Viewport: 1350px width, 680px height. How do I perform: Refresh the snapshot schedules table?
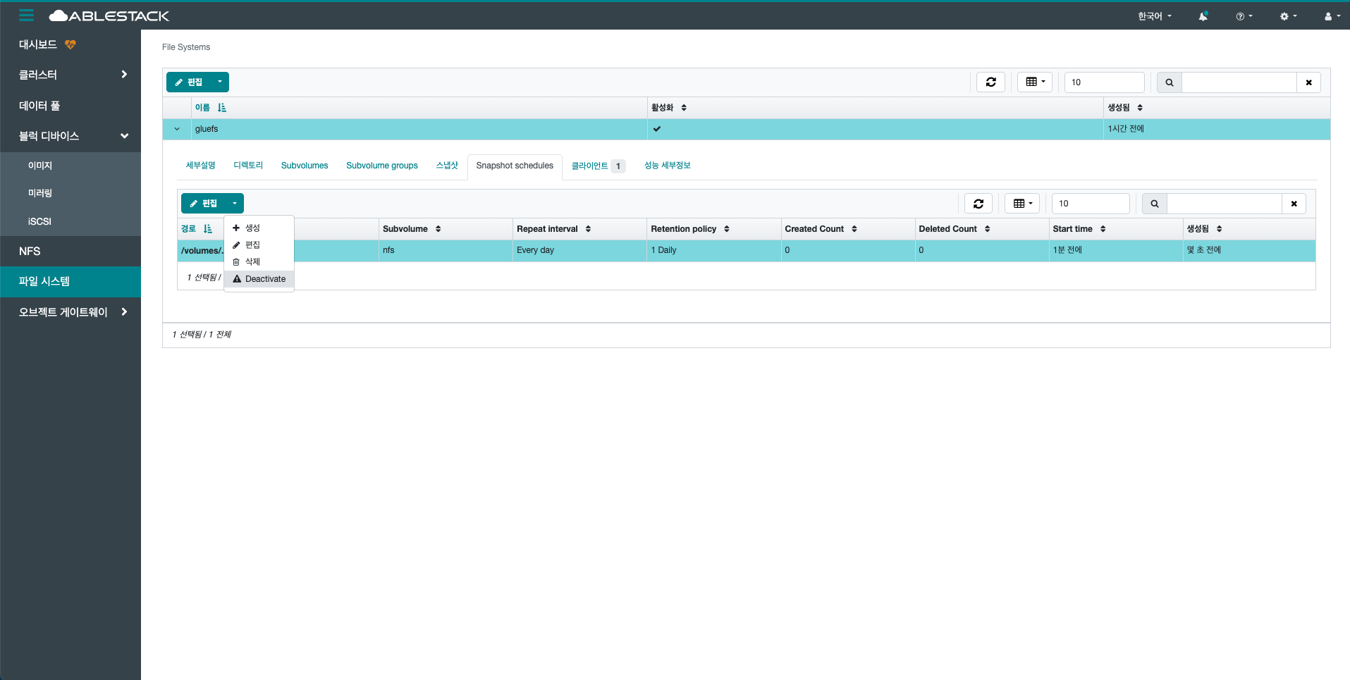coord(978,204)
